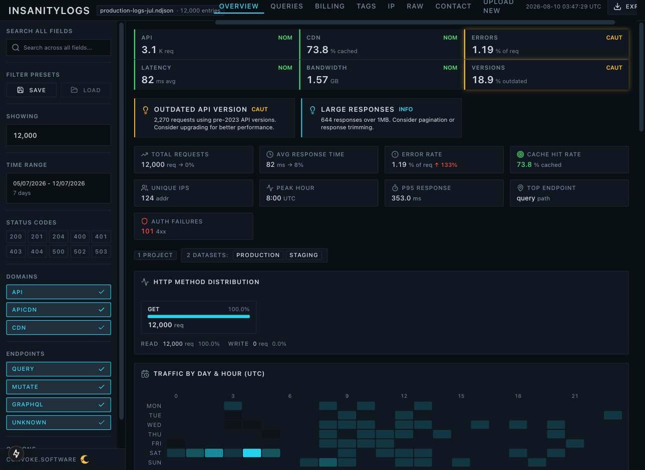The height and width of the screenshot is (470, 645).
Task: Click the lightbulb icon on Outdated API Version
Action: (146, 110)
